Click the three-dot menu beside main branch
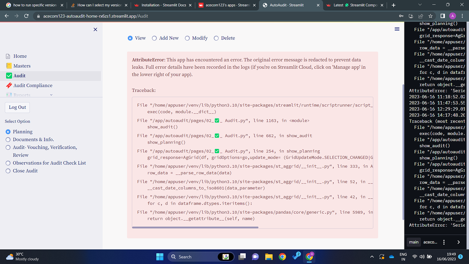This screenshot has width=469, height=264. 444,242
